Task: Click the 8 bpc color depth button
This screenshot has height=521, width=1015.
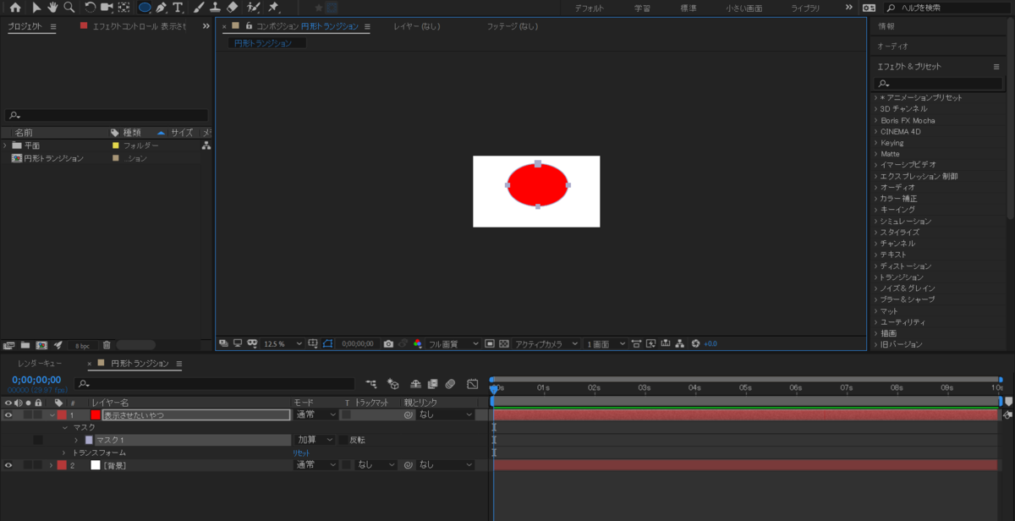Action: tap(83, 345)
